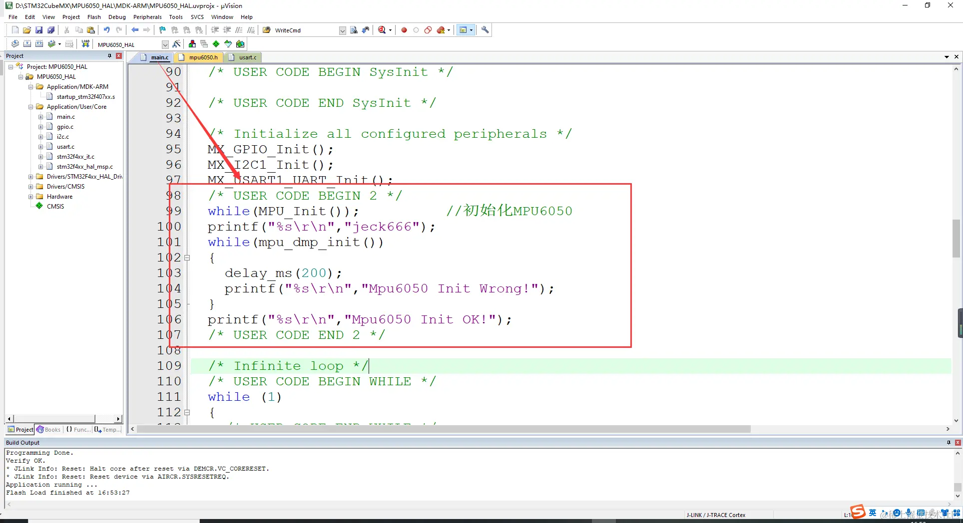The width and height of the screenshot is (963, 523).
Task: Open Options for Target with the magic wand icon
Action: pyautogui.click(x=176, y=44)
